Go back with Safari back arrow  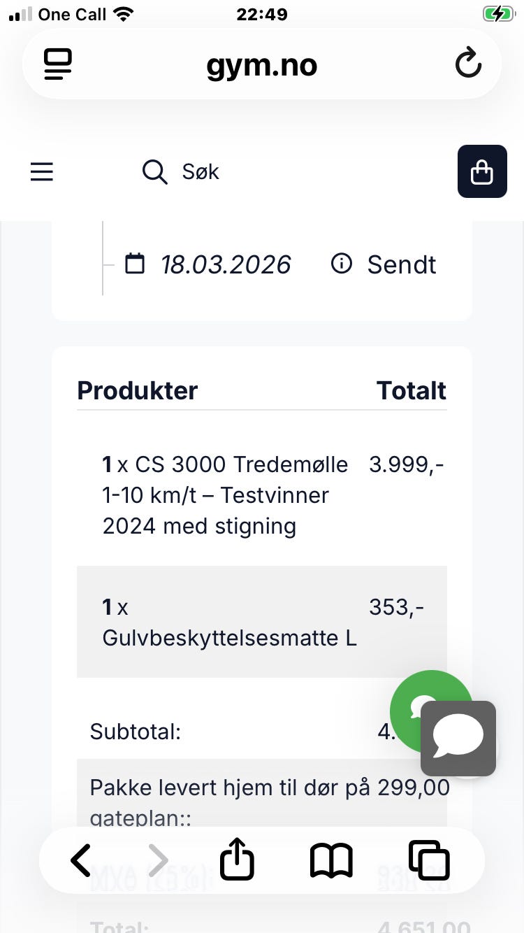[x=81, y=860]
